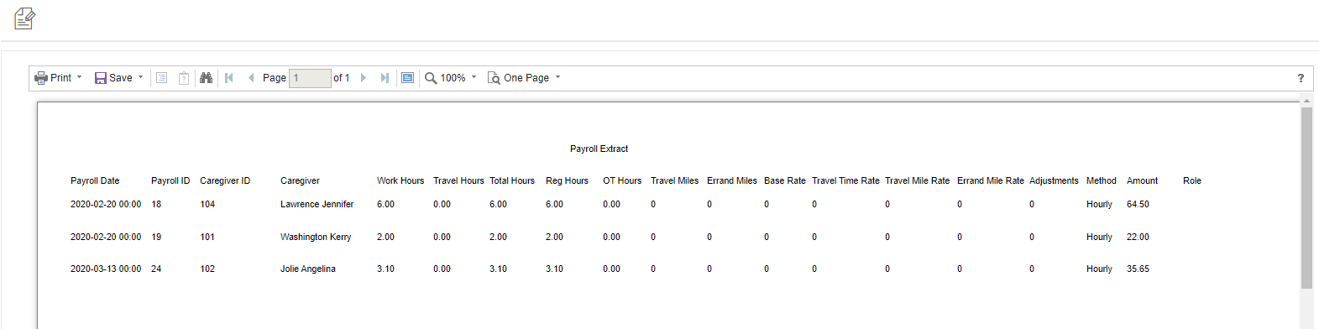Click payroll ID 24
This screenshot has height=329, width=1319.
pyautogui.click(x=156, y=269)
